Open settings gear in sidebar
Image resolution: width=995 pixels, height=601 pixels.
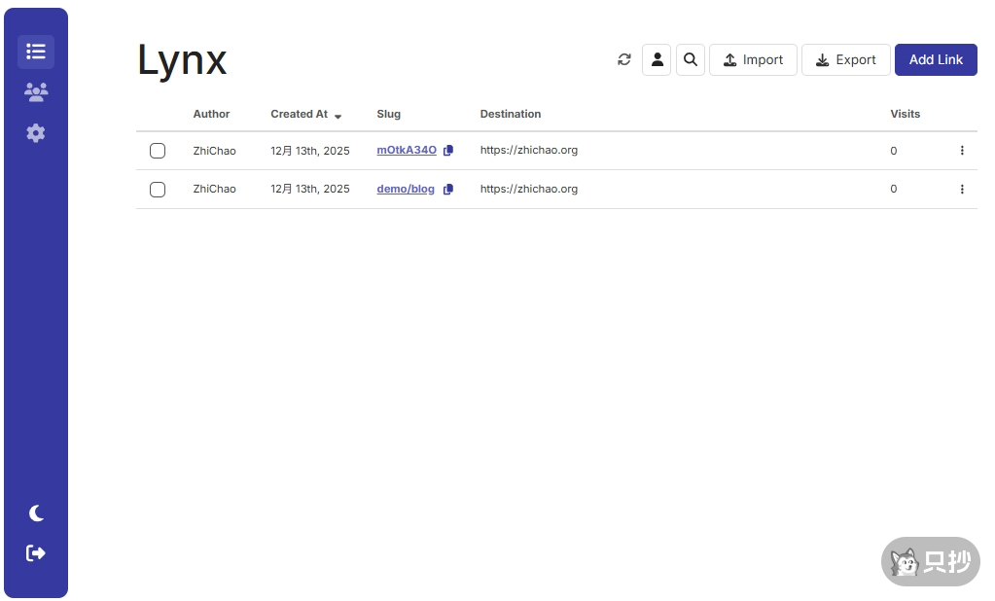tap(36, 133)
